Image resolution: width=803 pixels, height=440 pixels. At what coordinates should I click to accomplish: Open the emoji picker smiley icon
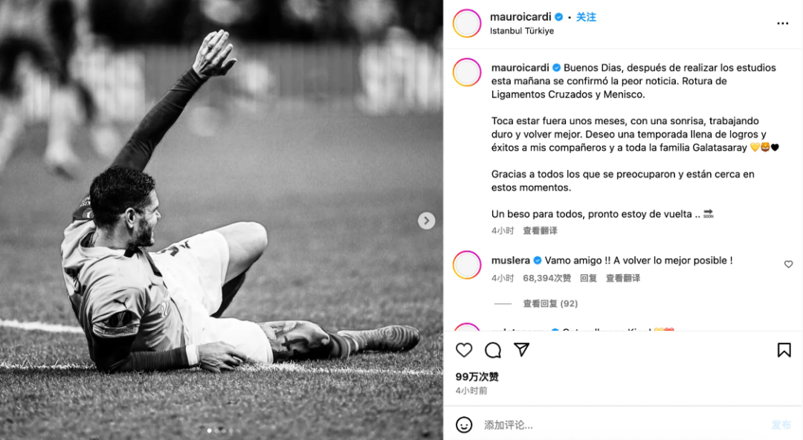(x=464, y=424)
